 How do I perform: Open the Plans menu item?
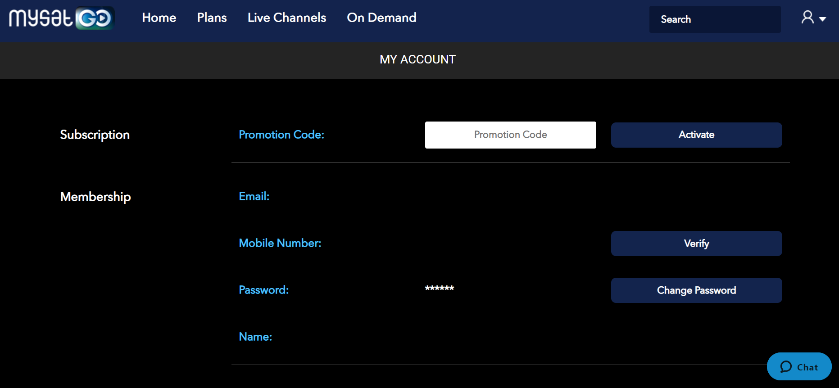[x=212, y=18]
